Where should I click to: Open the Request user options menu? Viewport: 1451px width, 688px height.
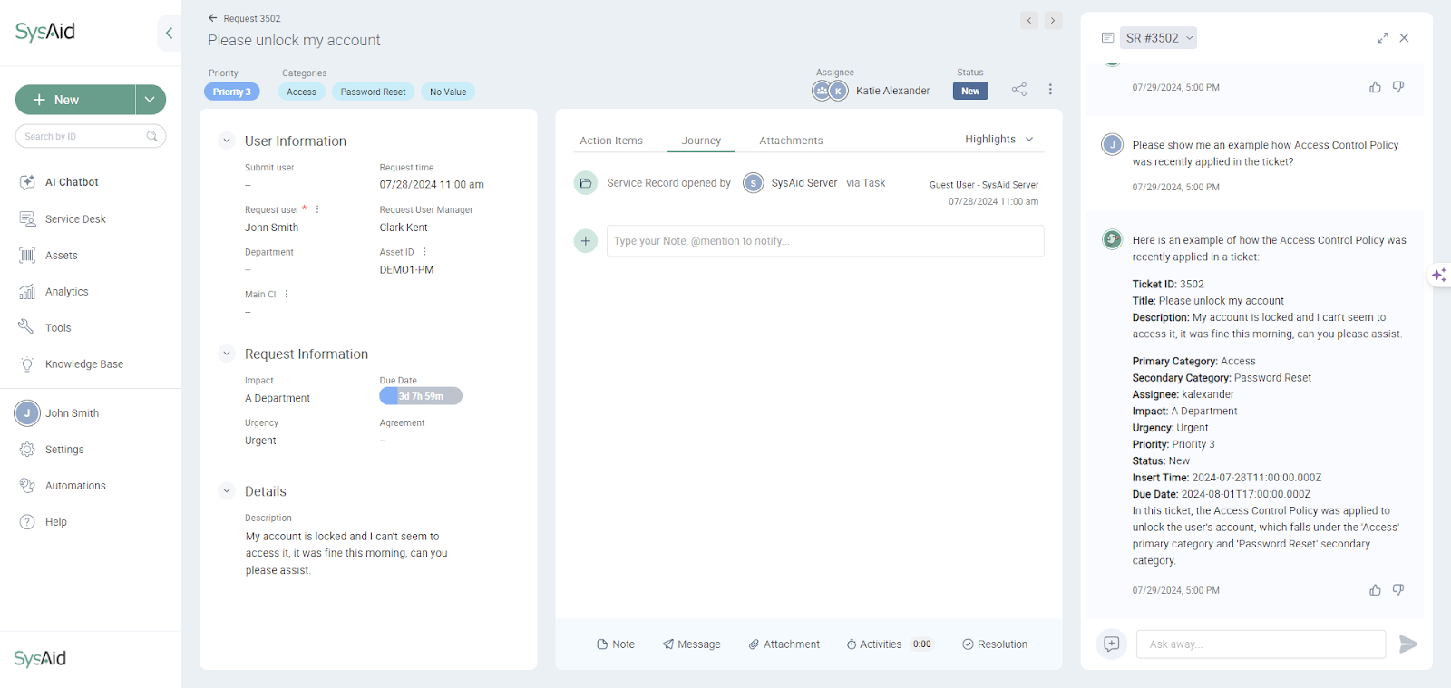point(317,209)
